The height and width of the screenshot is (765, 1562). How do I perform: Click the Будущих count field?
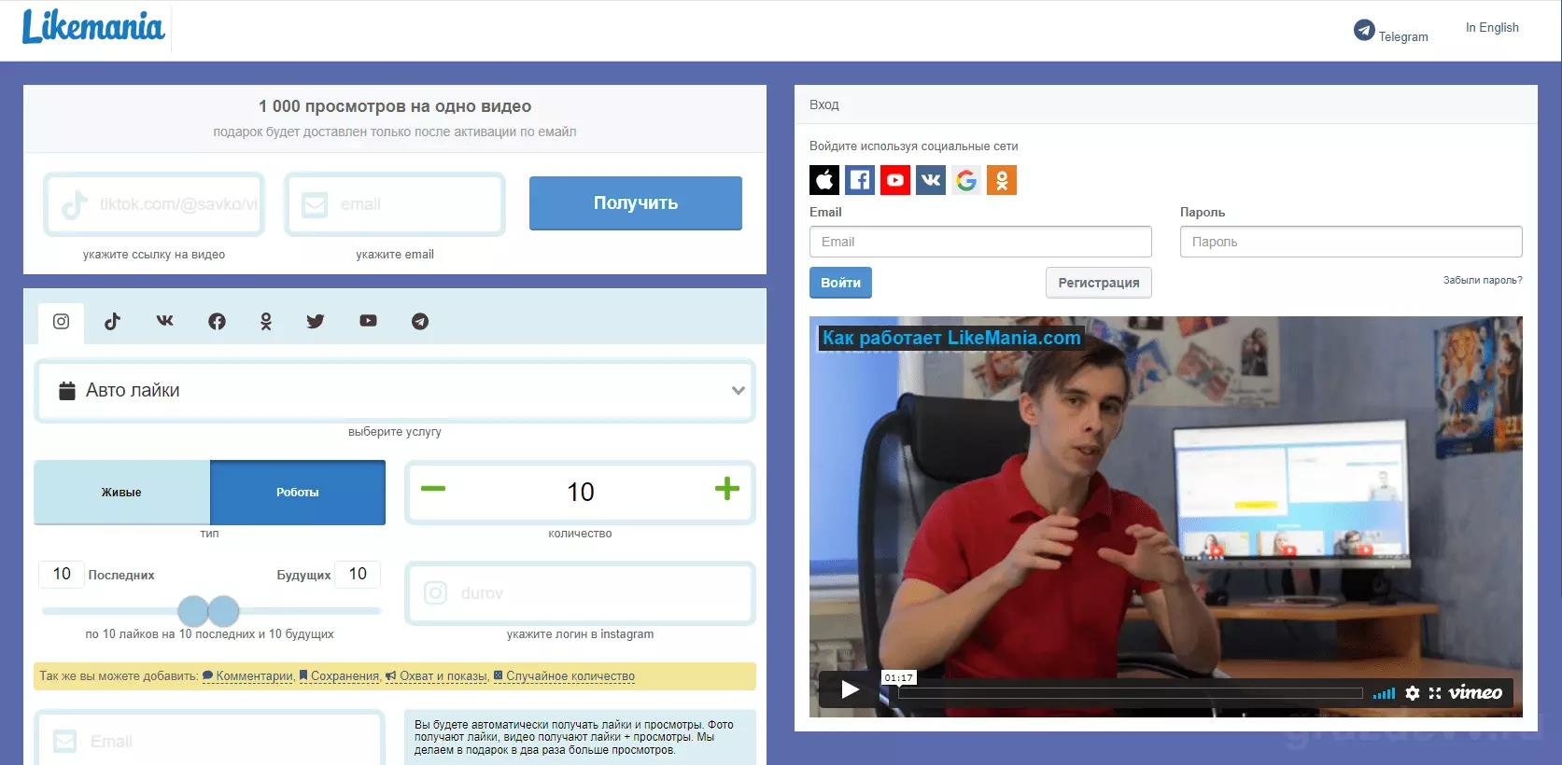click(358, 574)
